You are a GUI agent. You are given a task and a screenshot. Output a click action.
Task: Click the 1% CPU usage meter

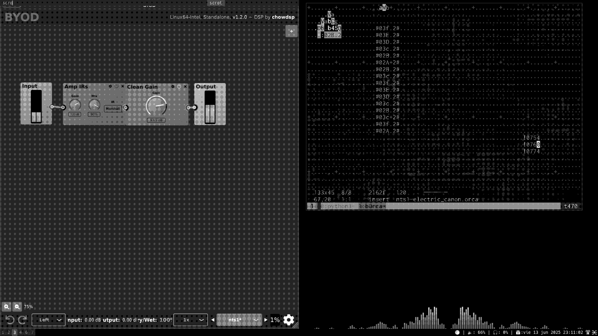point(275,320)
